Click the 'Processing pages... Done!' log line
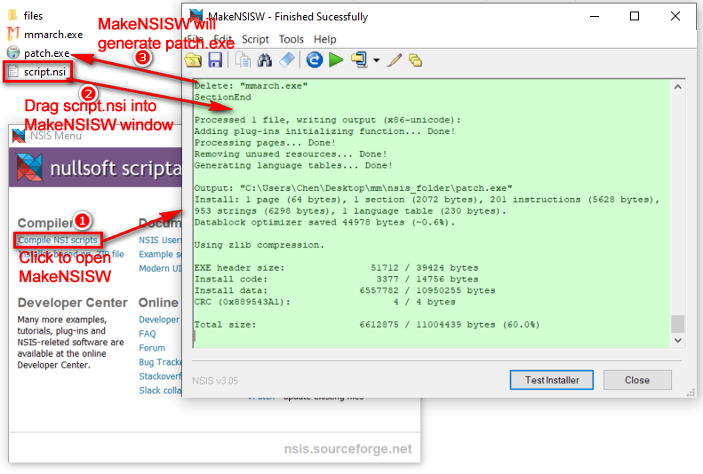This screenshot has height=474, width=703. pos(265,143)
